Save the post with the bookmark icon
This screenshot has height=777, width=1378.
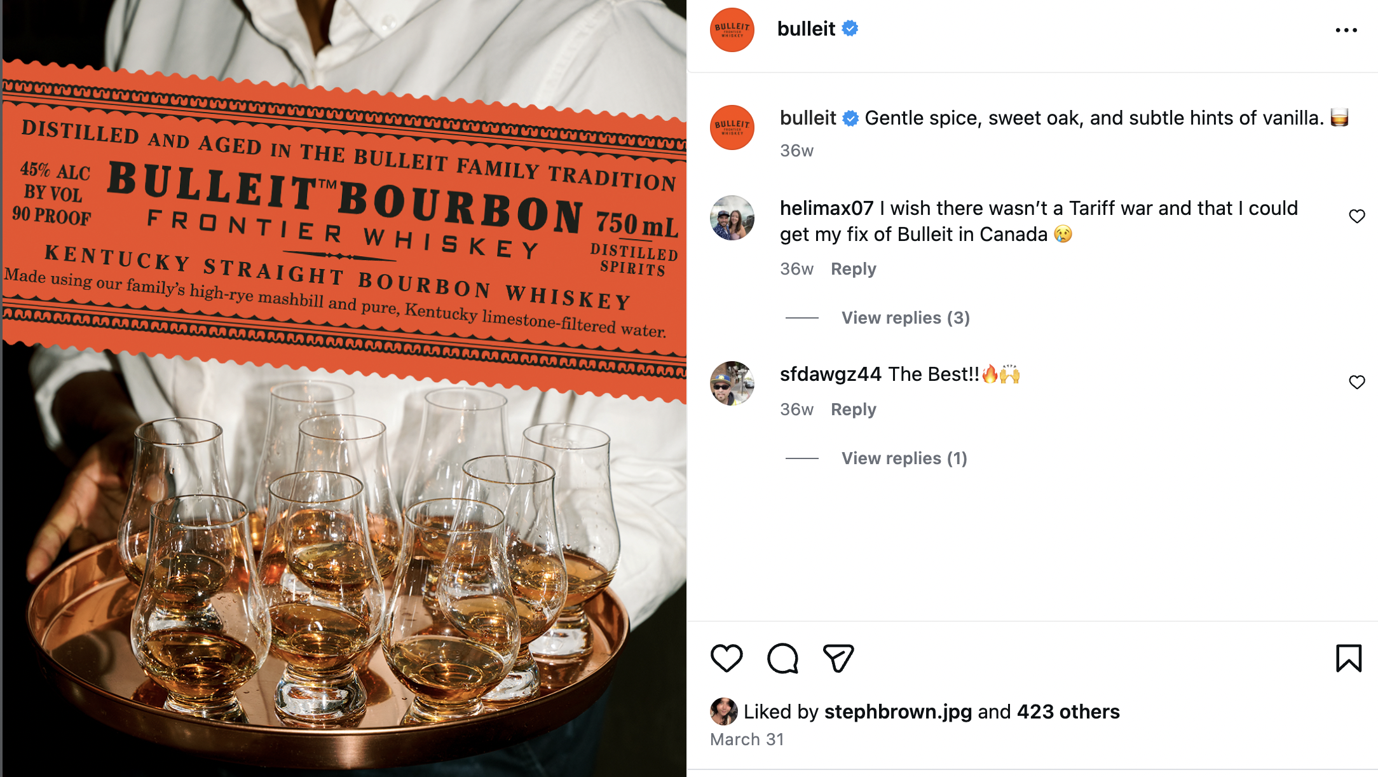pyautogui.click(x=1349, y=658)
